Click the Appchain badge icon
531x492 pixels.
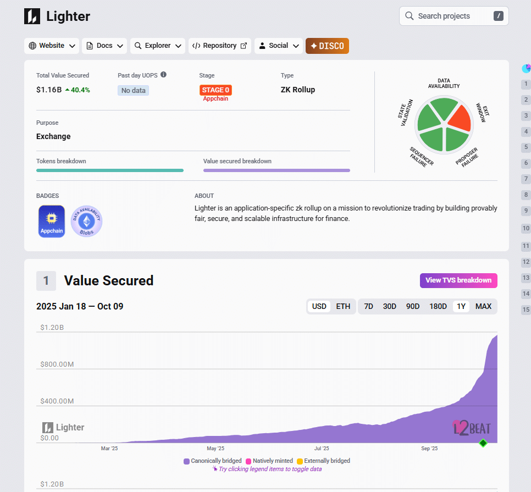(52, 221)
